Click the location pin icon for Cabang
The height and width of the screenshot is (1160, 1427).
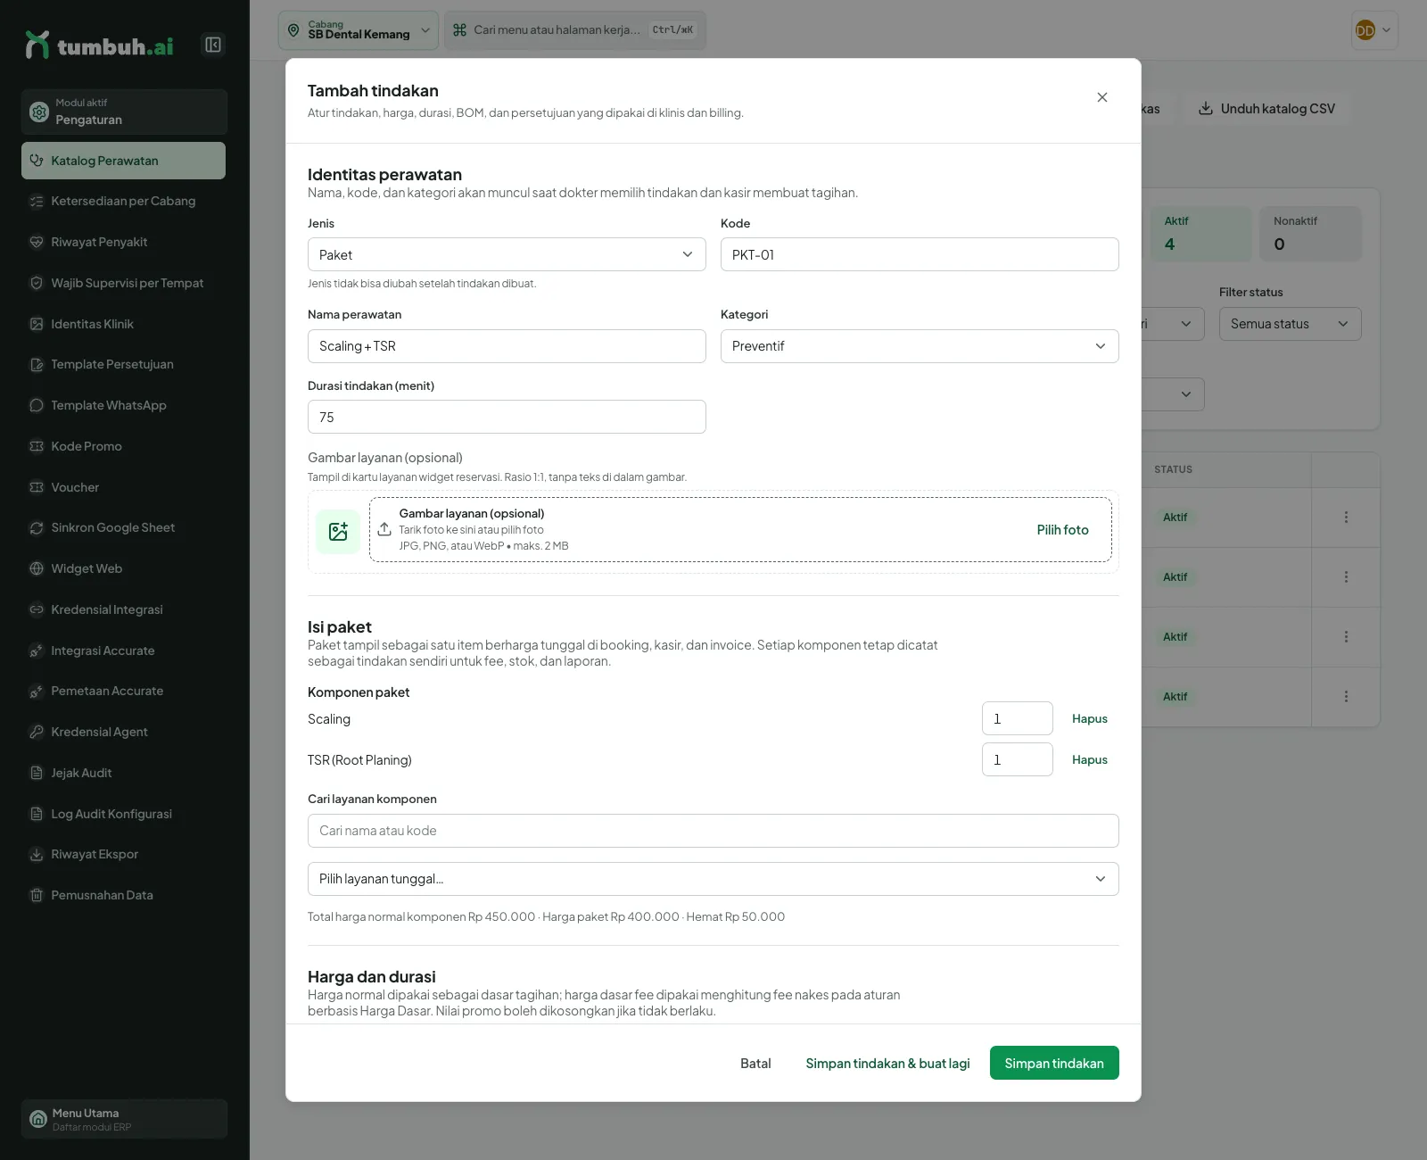pyautogui.click(x=293, y=30)
